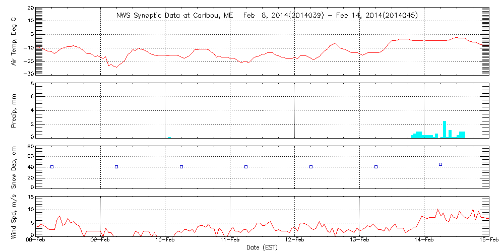Image resolution: width=504 pixels, height=252 pixels.
Task: Click the 09-Feb snow depth square marker
Action: [x=116, y=167]
